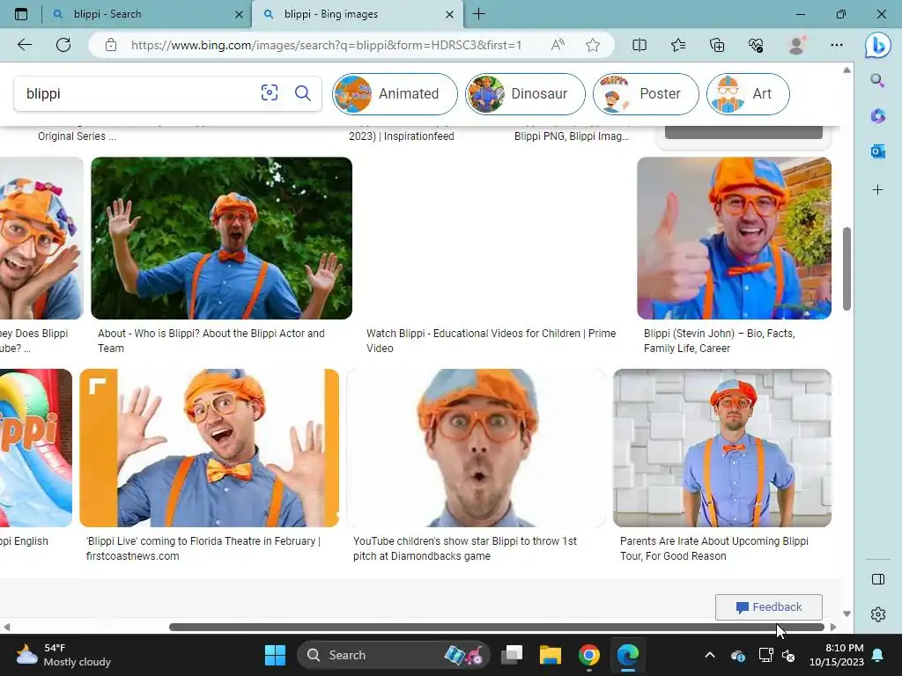Click the vertical page scrollbar thumb
Screen dimensions: 902x676
847,269
